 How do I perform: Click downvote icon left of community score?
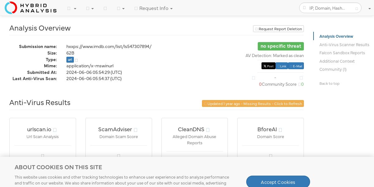click(253, 78)
